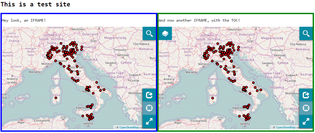
Task: Open the layers TOC panel
Action: pos(165,33)
